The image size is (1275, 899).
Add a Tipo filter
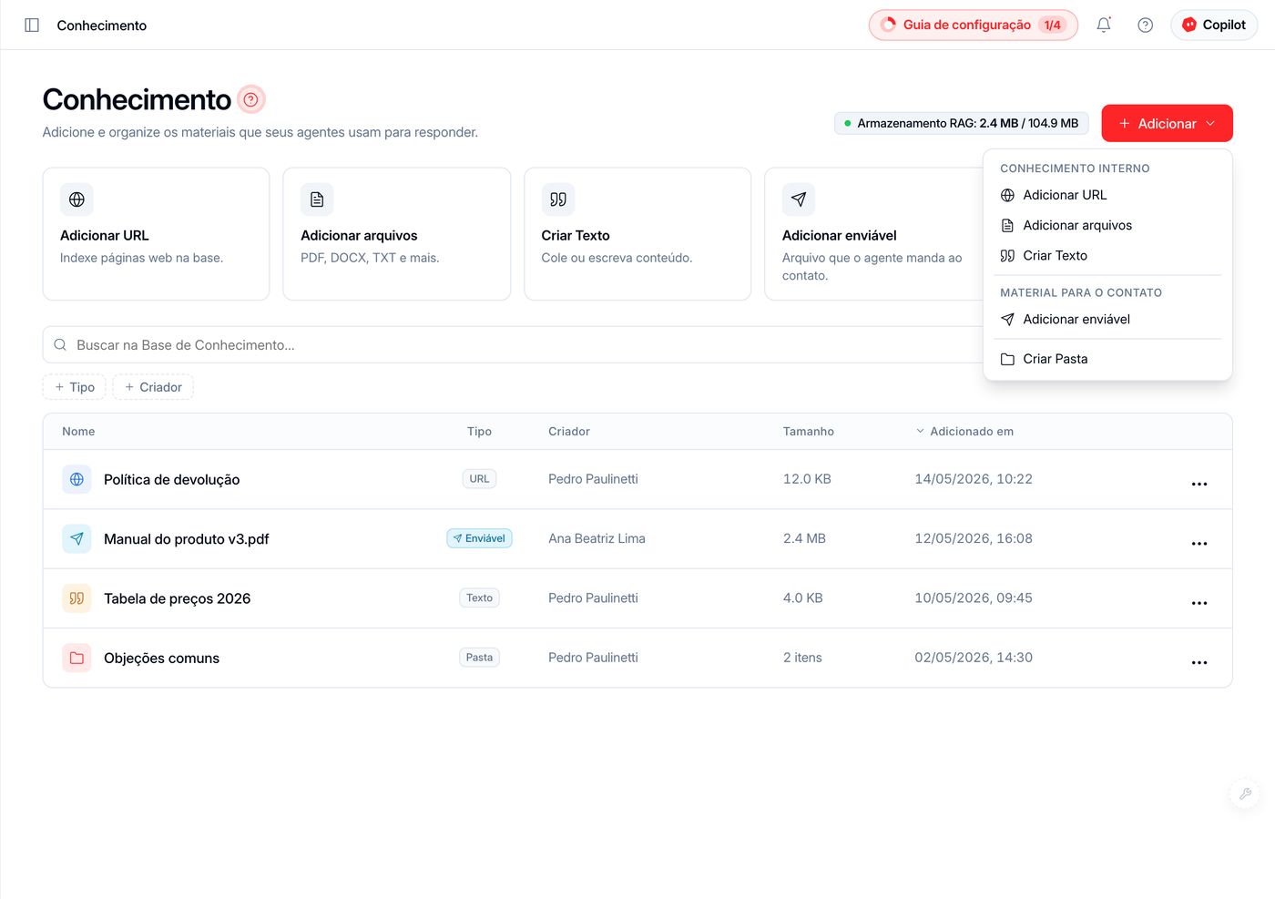click(x=75, y=387)
